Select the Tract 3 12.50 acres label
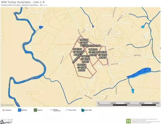Screen dimensions: 161x124 (85, 59)
